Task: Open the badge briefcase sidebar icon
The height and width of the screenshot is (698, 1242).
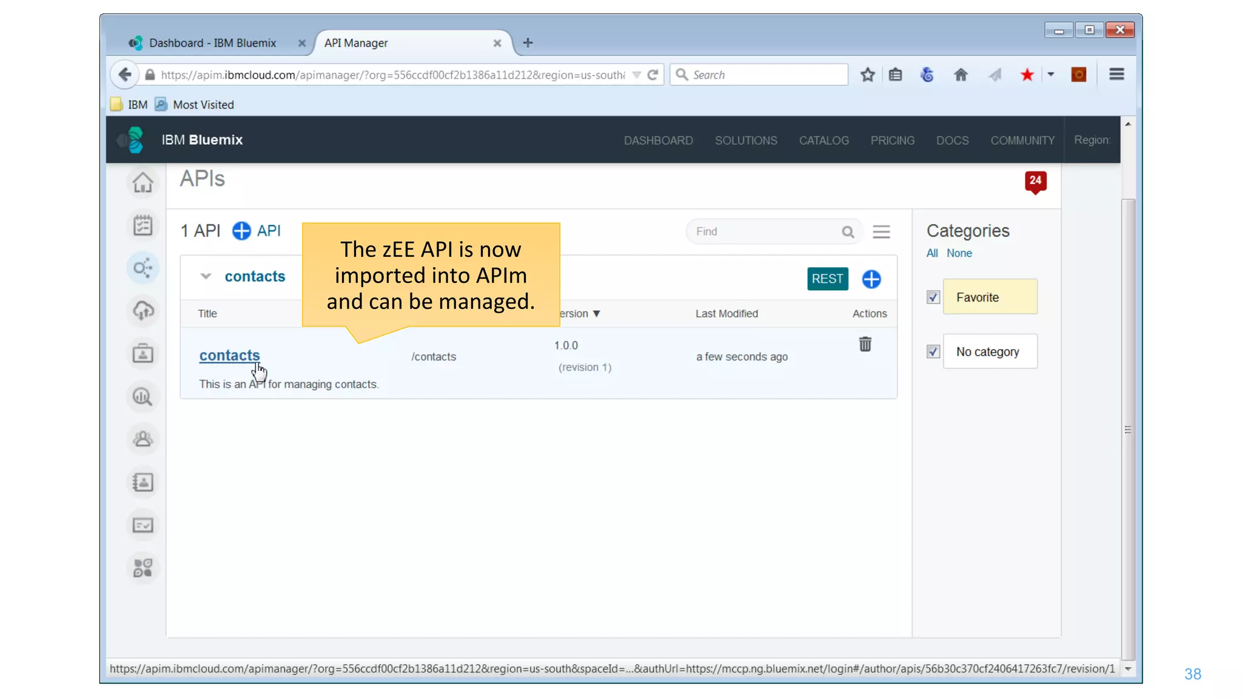Action: point(143,353)
